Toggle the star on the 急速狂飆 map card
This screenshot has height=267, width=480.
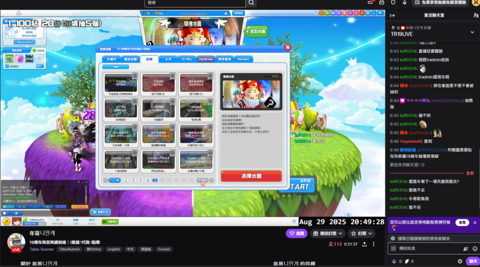(210, 102)
